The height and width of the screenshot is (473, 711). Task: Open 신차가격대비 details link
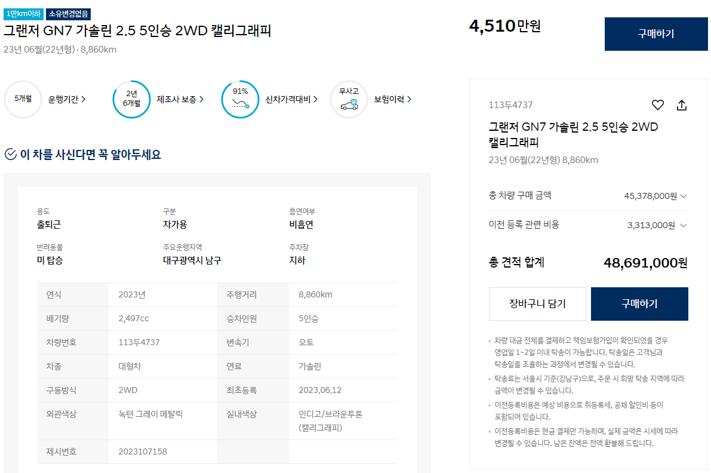(291, 99)
